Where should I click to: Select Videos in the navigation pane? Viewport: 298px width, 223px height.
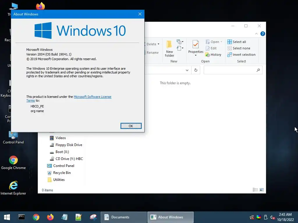(x=58, y=138)
